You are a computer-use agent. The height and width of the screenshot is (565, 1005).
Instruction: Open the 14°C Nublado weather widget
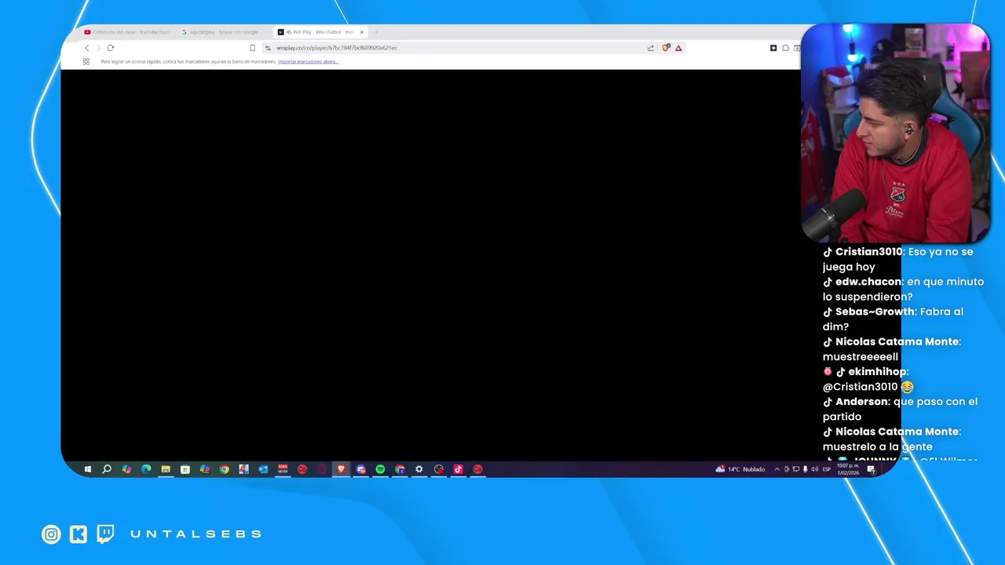click(x=740, y=469)
